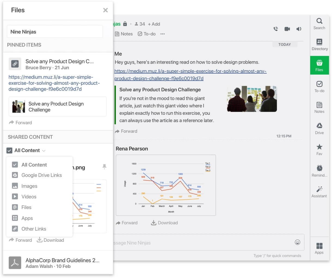Download Rena Pearson's chart image
Screen dimensions: 332x278
[164, 223]
